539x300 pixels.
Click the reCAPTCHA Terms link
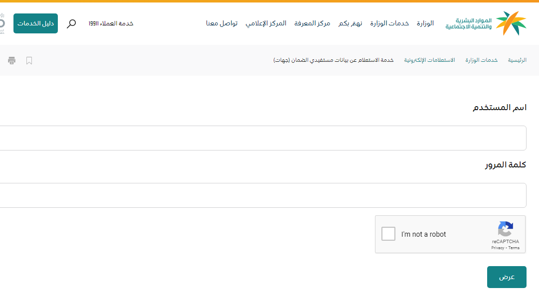tap(514, 248)
